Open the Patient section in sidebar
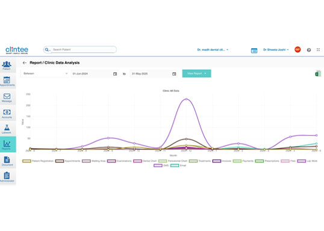The width and height of the screenshot is (324, 231). click(x=7, y=66)
